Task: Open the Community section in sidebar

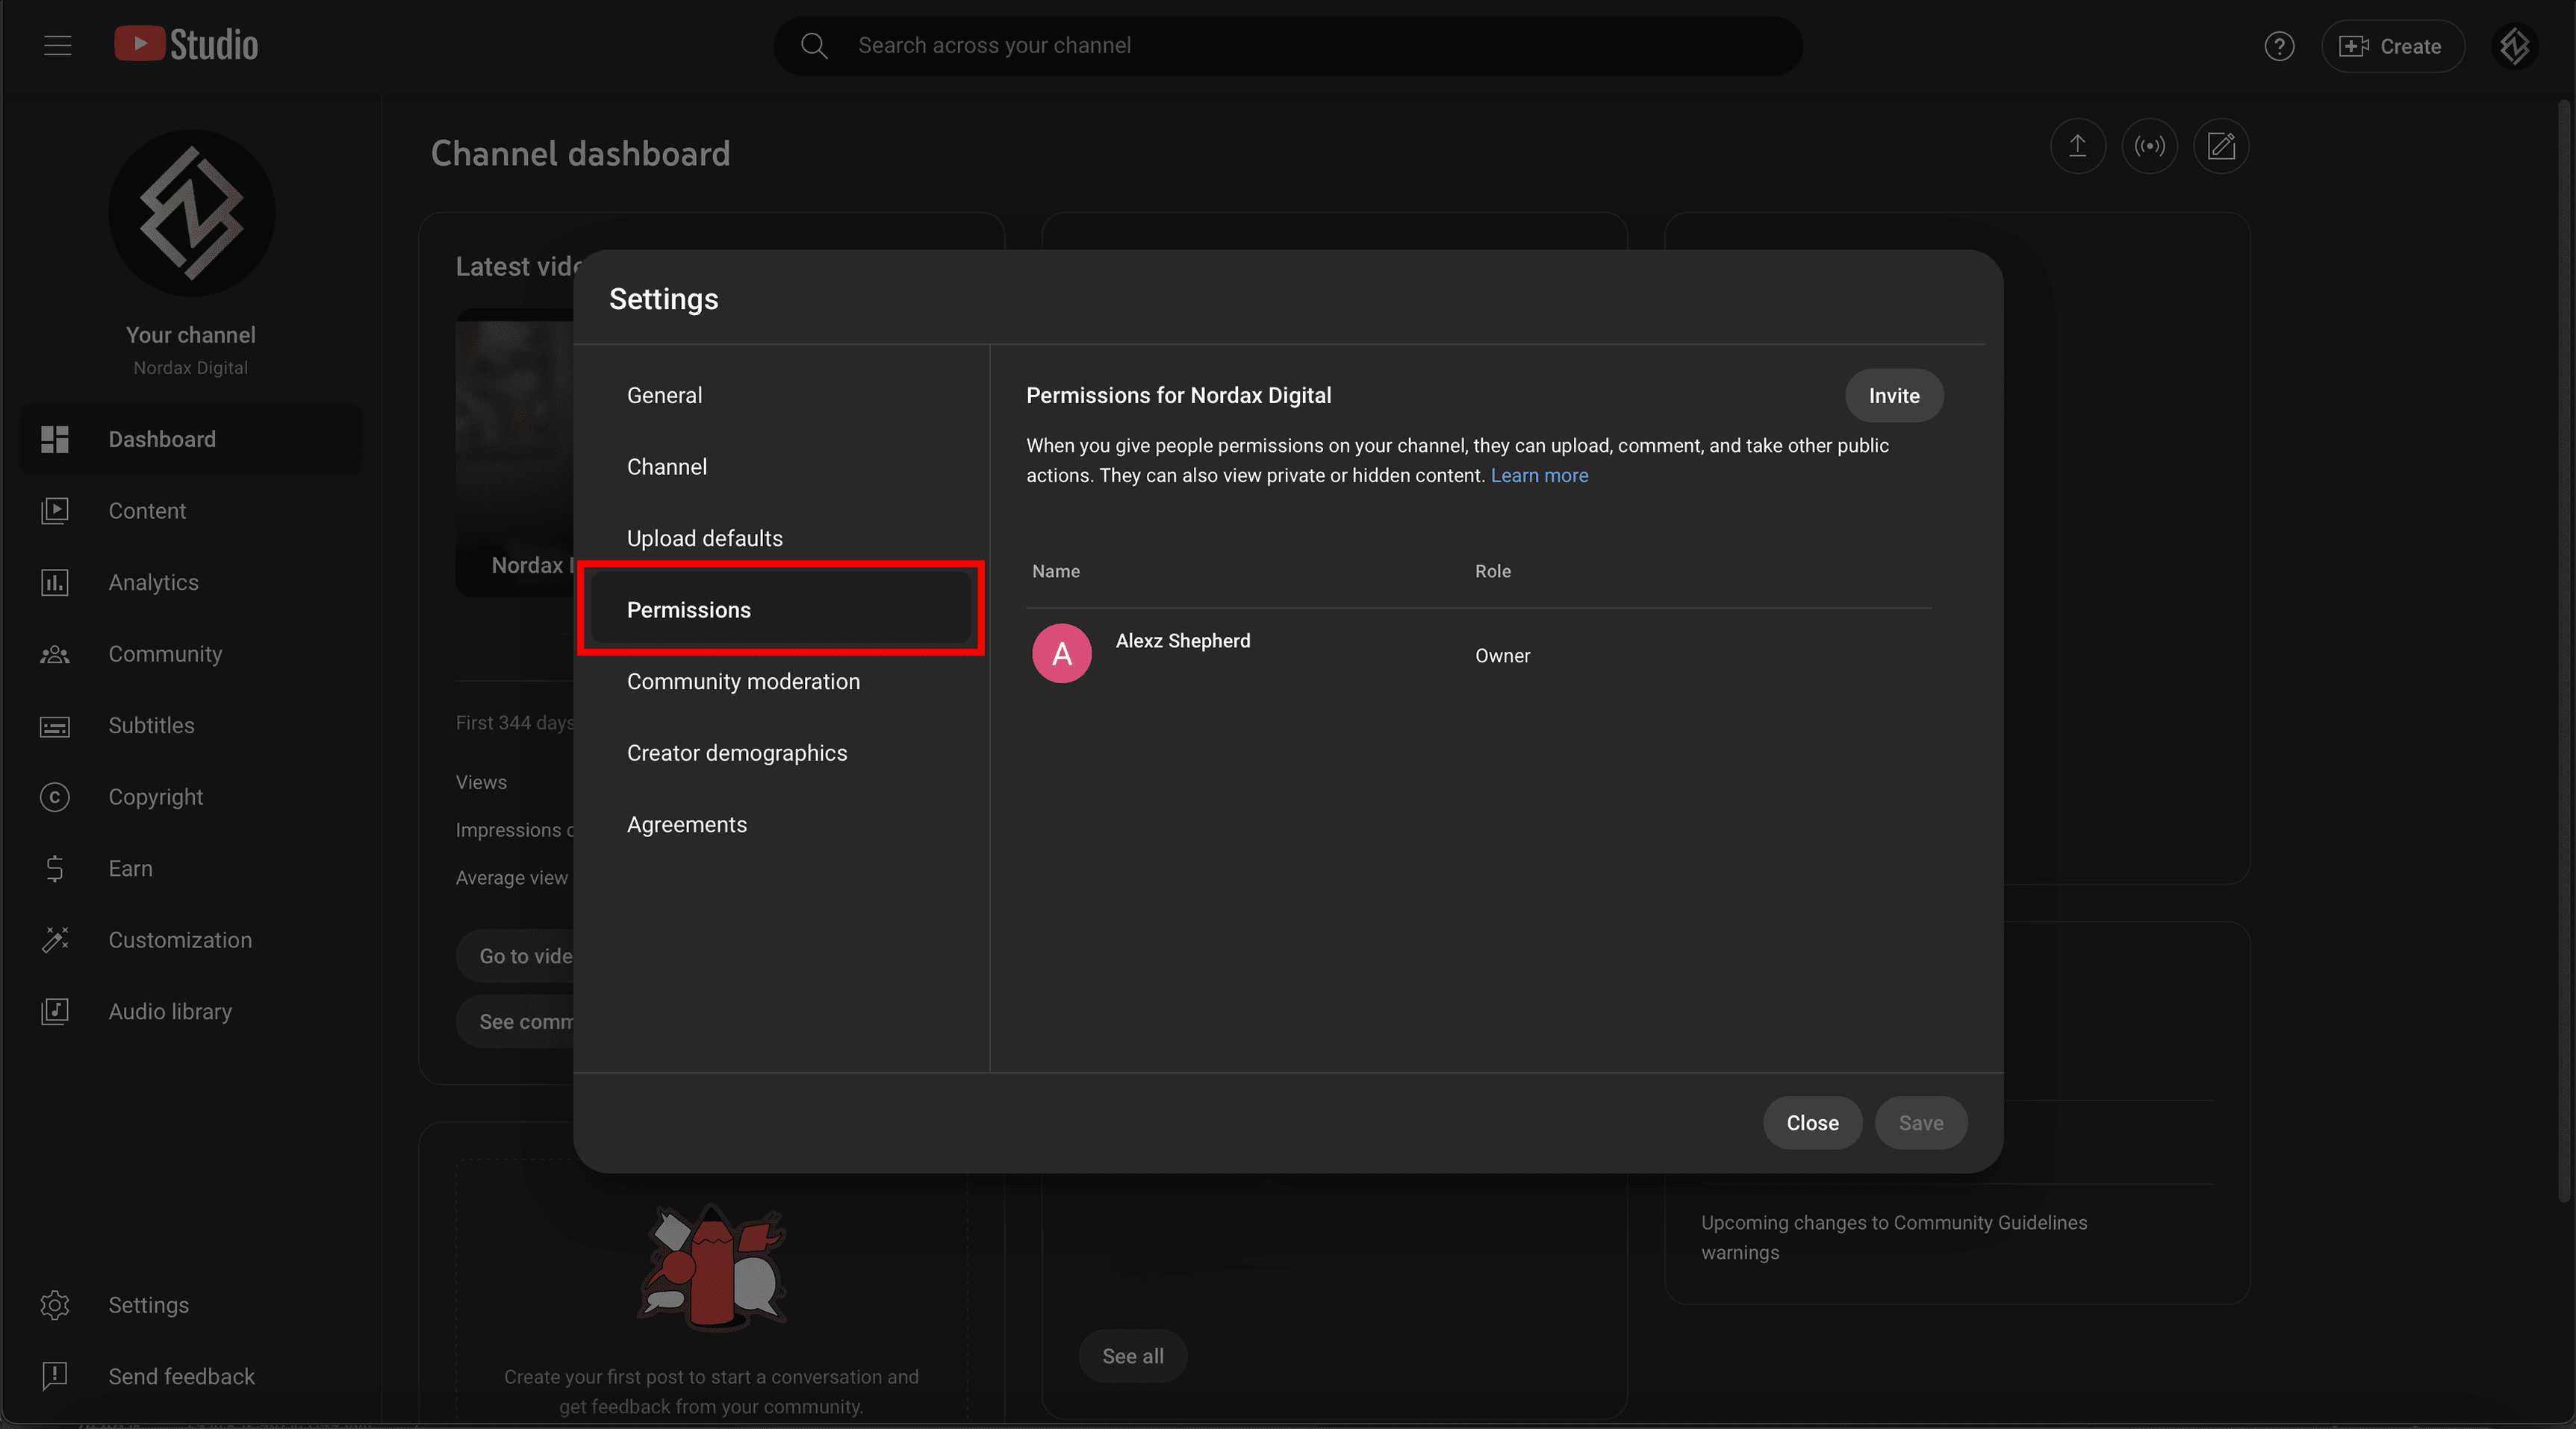Action: click(165, 653)
